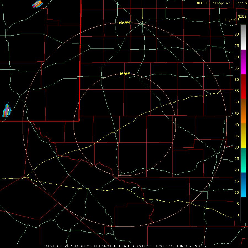
Task: Click the [kg/m2] units label
Action: coord(232,19)
